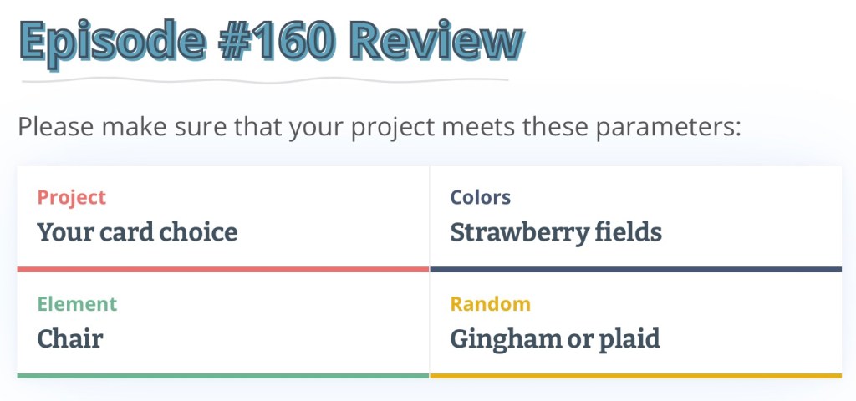Click the navy 'Colors' label
This screenshot has width=856, height=401.
click(481, 197)
